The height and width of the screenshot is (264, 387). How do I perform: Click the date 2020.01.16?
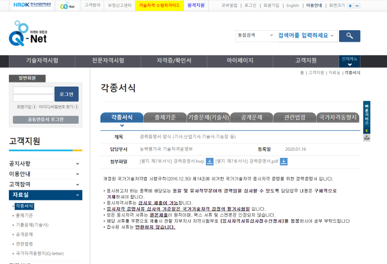click(x=295, y=149)
